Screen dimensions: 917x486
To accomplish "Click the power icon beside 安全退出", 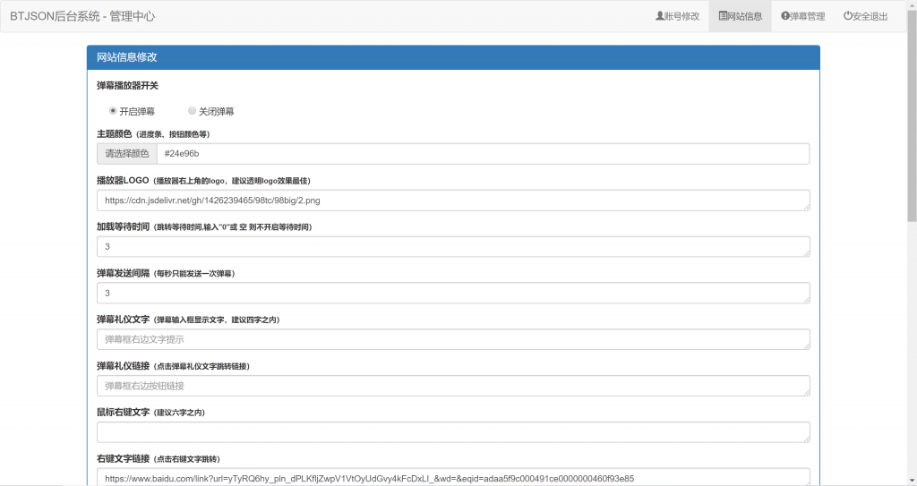I will tap(847, 16).
